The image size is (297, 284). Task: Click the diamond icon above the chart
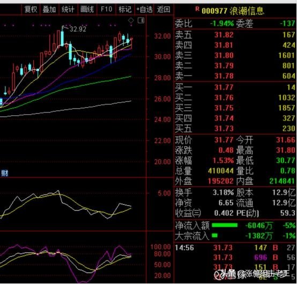(131, 20)
